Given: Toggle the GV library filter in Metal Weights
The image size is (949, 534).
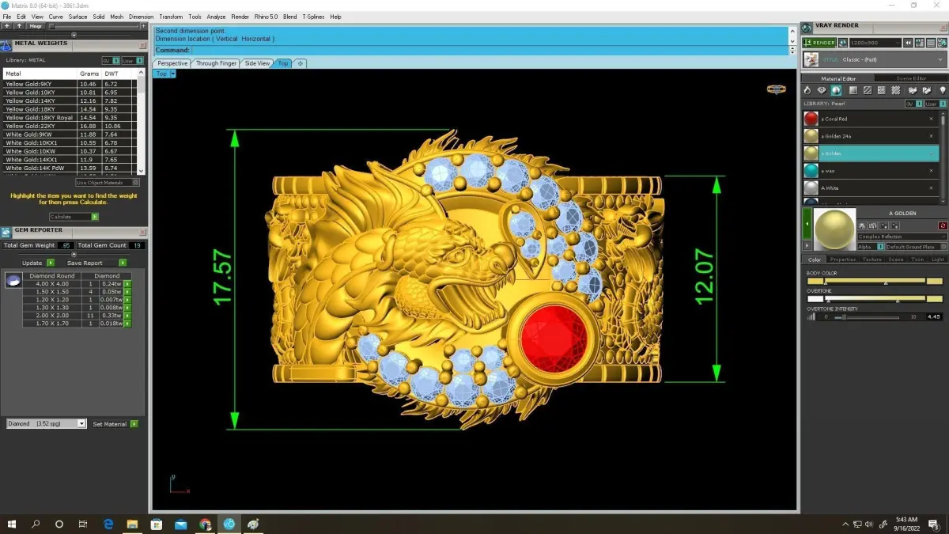Looking at the screenshot, I should 109,60.
